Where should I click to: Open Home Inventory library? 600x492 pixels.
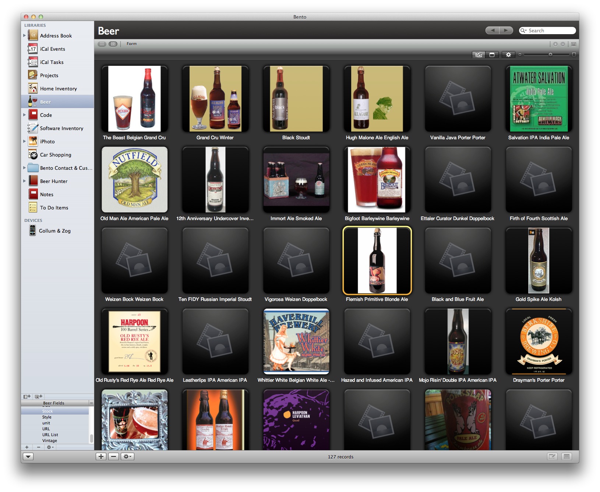pos(57,89)
